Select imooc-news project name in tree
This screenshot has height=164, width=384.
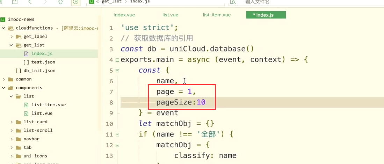[21, 19]
